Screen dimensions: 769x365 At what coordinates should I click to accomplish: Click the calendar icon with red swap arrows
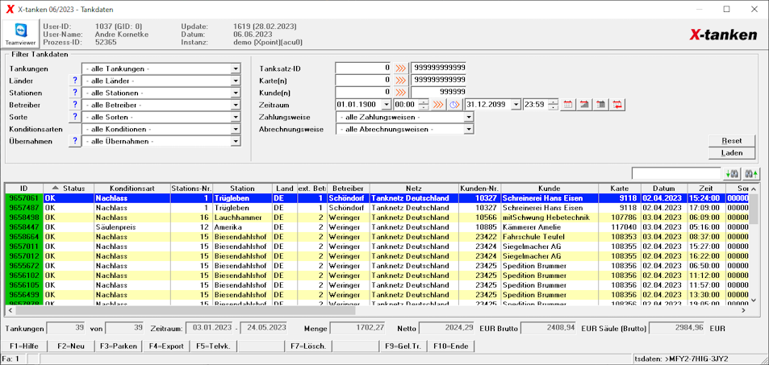click(617, 105)
